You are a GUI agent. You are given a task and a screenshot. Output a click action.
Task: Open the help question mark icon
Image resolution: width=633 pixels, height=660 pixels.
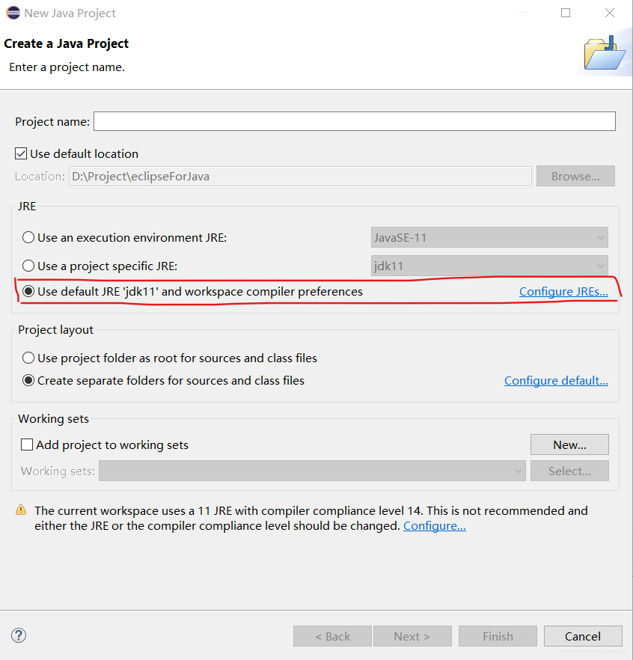(x=18, y=635)
